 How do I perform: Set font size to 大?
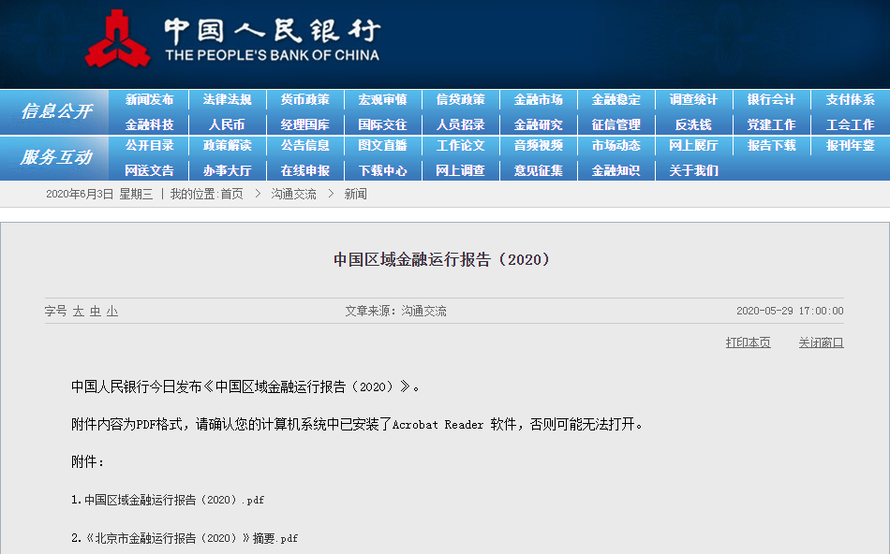coord(79,311)
